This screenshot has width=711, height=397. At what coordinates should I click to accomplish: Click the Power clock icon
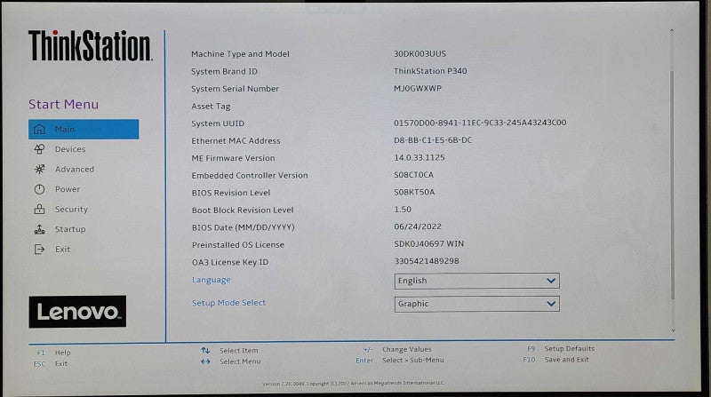click(x=39, y=189)
